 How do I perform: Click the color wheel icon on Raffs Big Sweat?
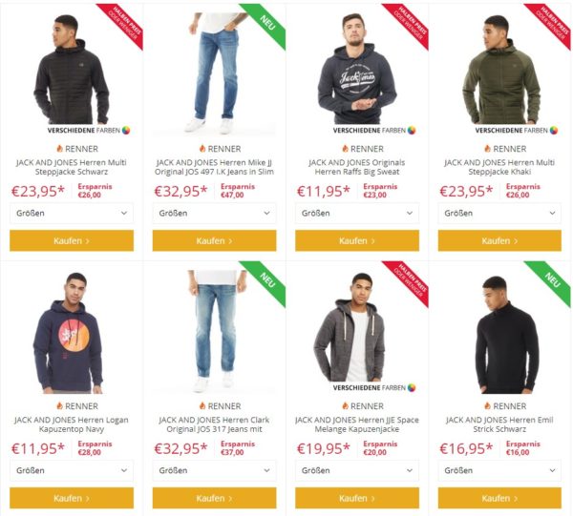(x=413, y=131)
